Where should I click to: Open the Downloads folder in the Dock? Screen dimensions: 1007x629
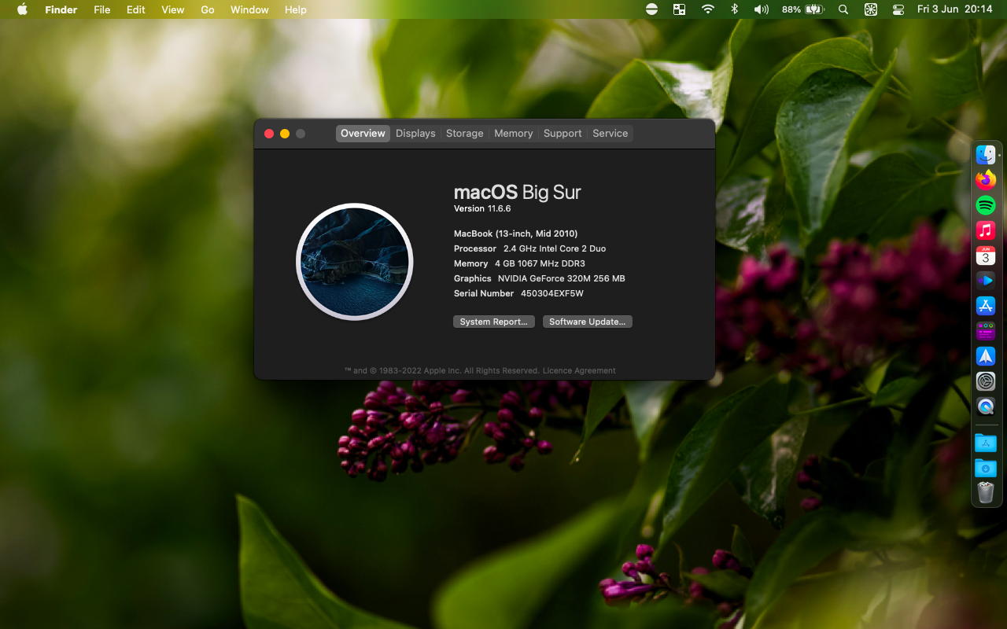coord(986,468)
